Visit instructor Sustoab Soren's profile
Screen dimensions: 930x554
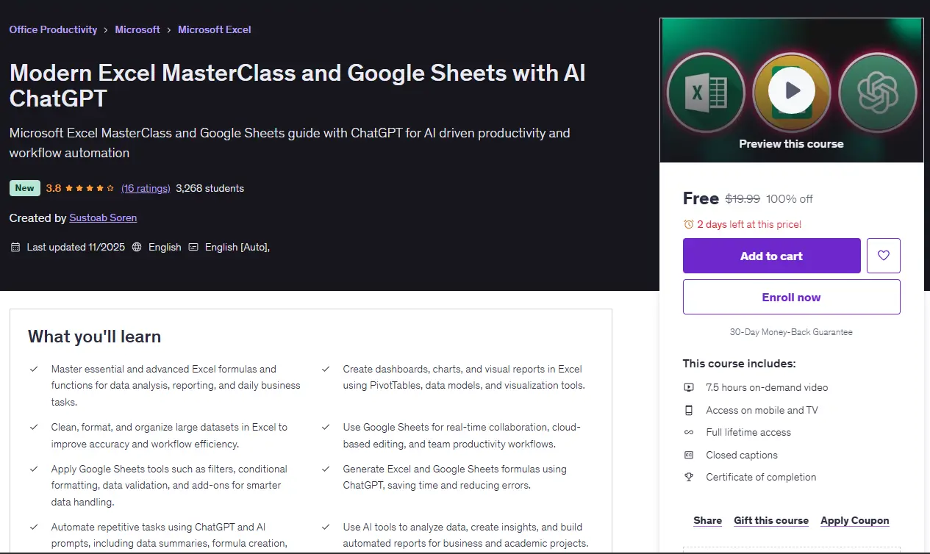click(x=103, y=217)
